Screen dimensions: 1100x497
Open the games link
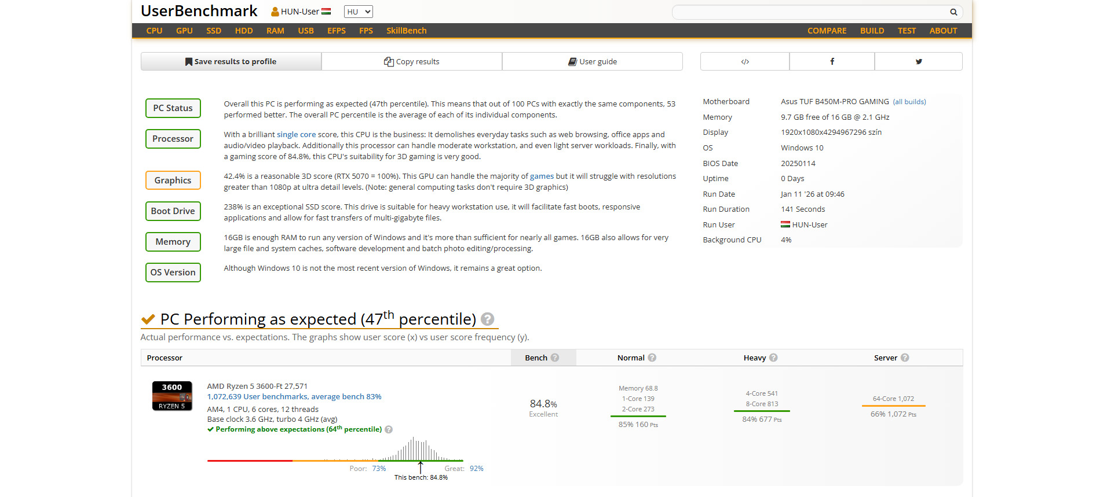click(542, 176)
